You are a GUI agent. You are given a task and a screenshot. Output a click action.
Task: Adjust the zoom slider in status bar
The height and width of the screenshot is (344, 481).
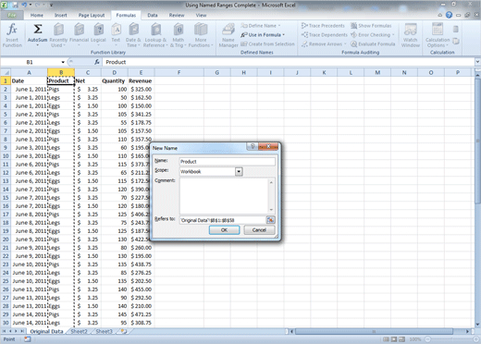pos(450,339)
